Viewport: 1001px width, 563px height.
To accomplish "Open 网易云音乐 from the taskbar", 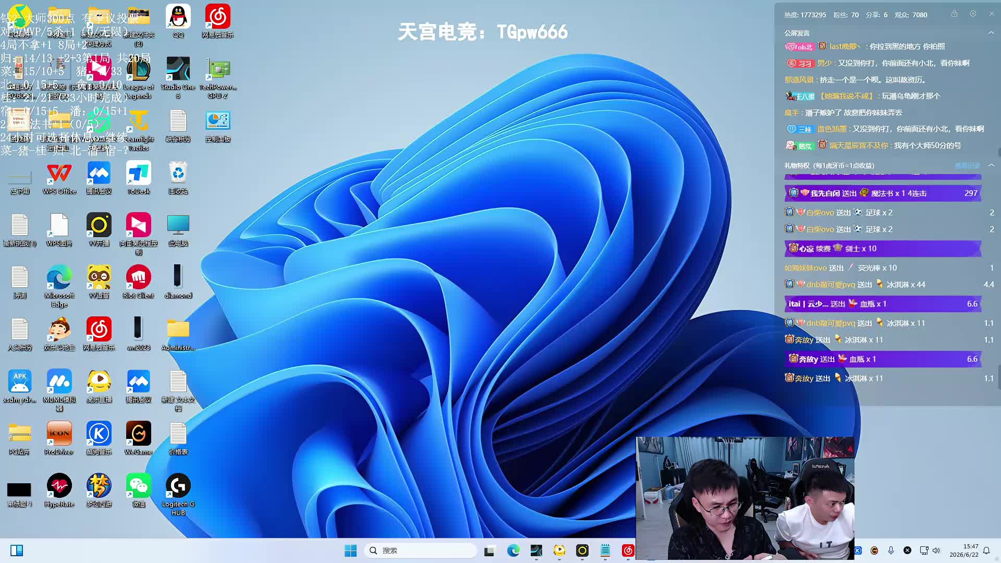I will coord(628,550).
